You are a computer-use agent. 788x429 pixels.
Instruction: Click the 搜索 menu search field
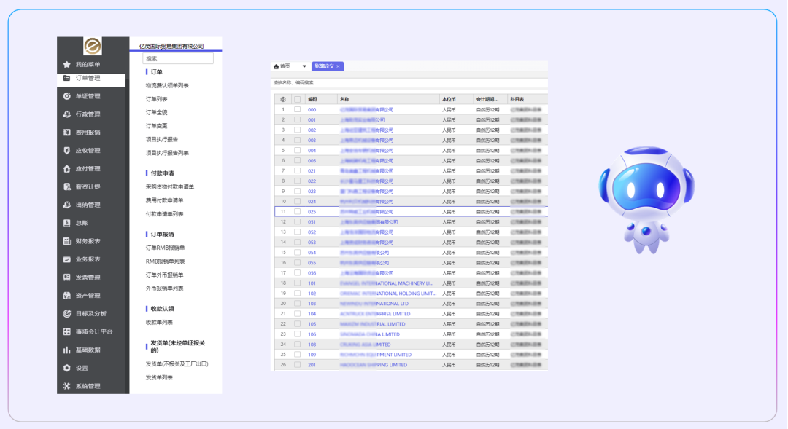(x=177, y=58)
